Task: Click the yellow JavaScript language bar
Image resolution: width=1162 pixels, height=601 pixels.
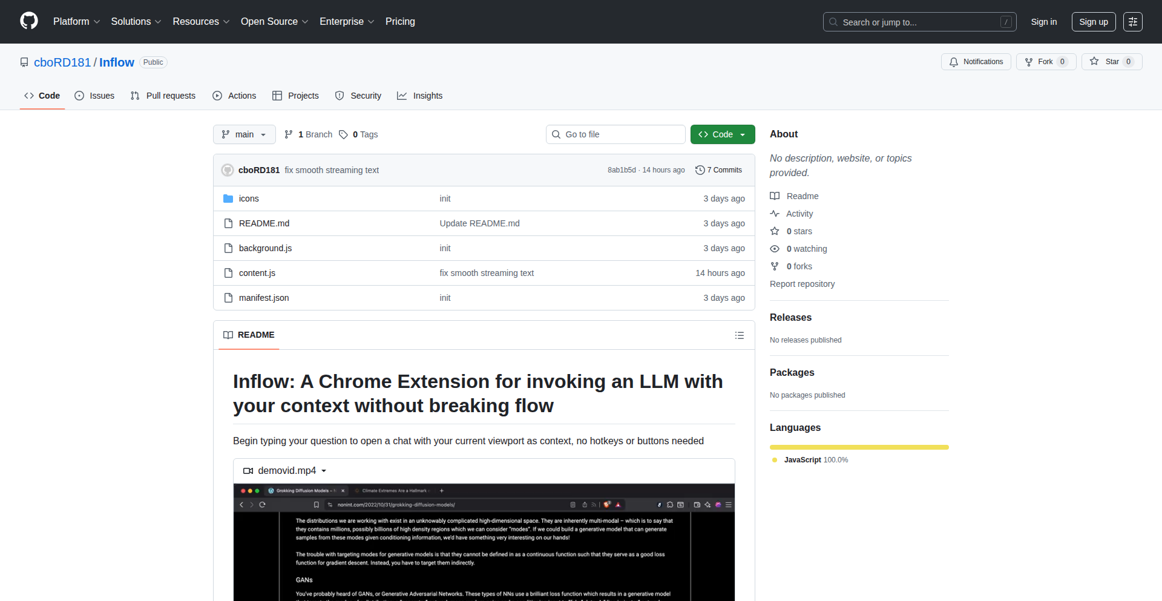Action: (859, 447)
